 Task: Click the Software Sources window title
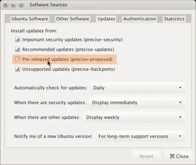pyautogui.click(x=48, y=5)
